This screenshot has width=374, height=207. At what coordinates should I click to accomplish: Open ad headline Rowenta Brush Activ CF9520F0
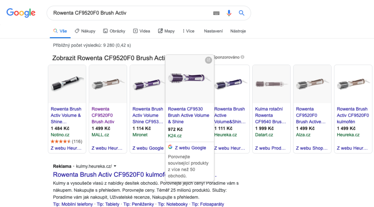click(109, 175)
